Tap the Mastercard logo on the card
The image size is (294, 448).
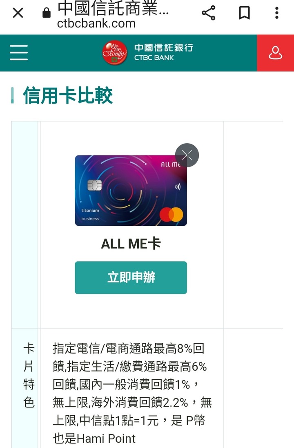pos(171,214)
